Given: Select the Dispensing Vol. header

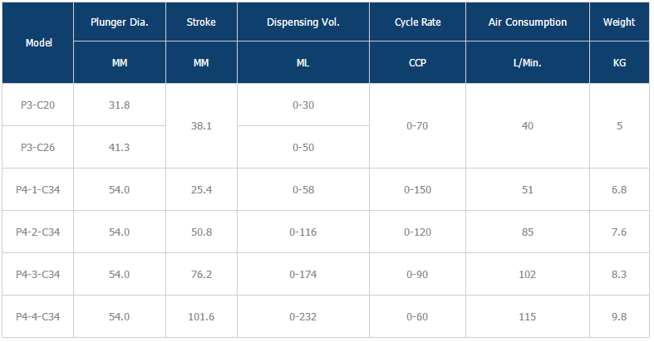Looking at the screenshot, I should pyautogui.click(x=303, y=22).
